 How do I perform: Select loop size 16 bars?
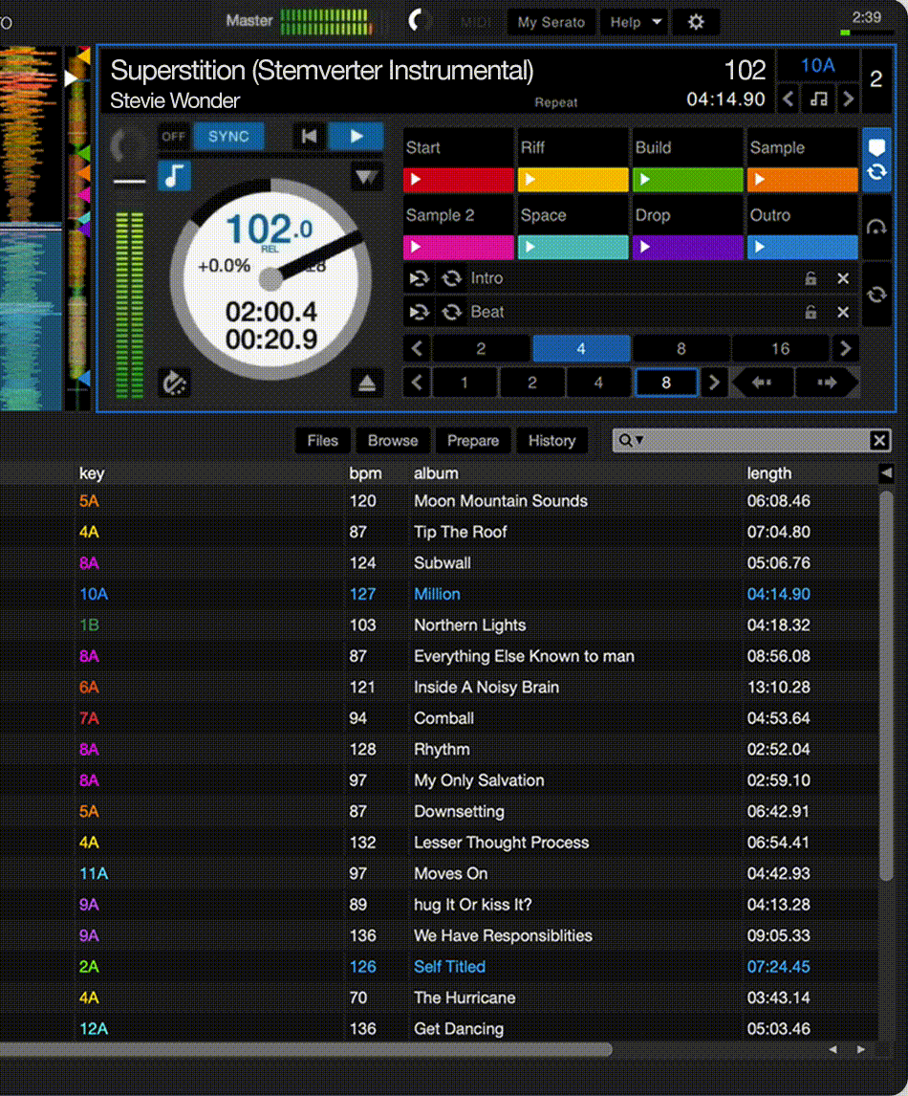pyautogui.click(x=781, y=348)
